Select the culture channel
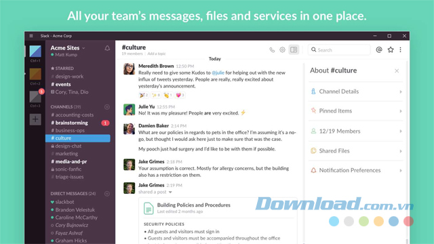The height and width of the screenshot is (244, 434). click(78, 138)
